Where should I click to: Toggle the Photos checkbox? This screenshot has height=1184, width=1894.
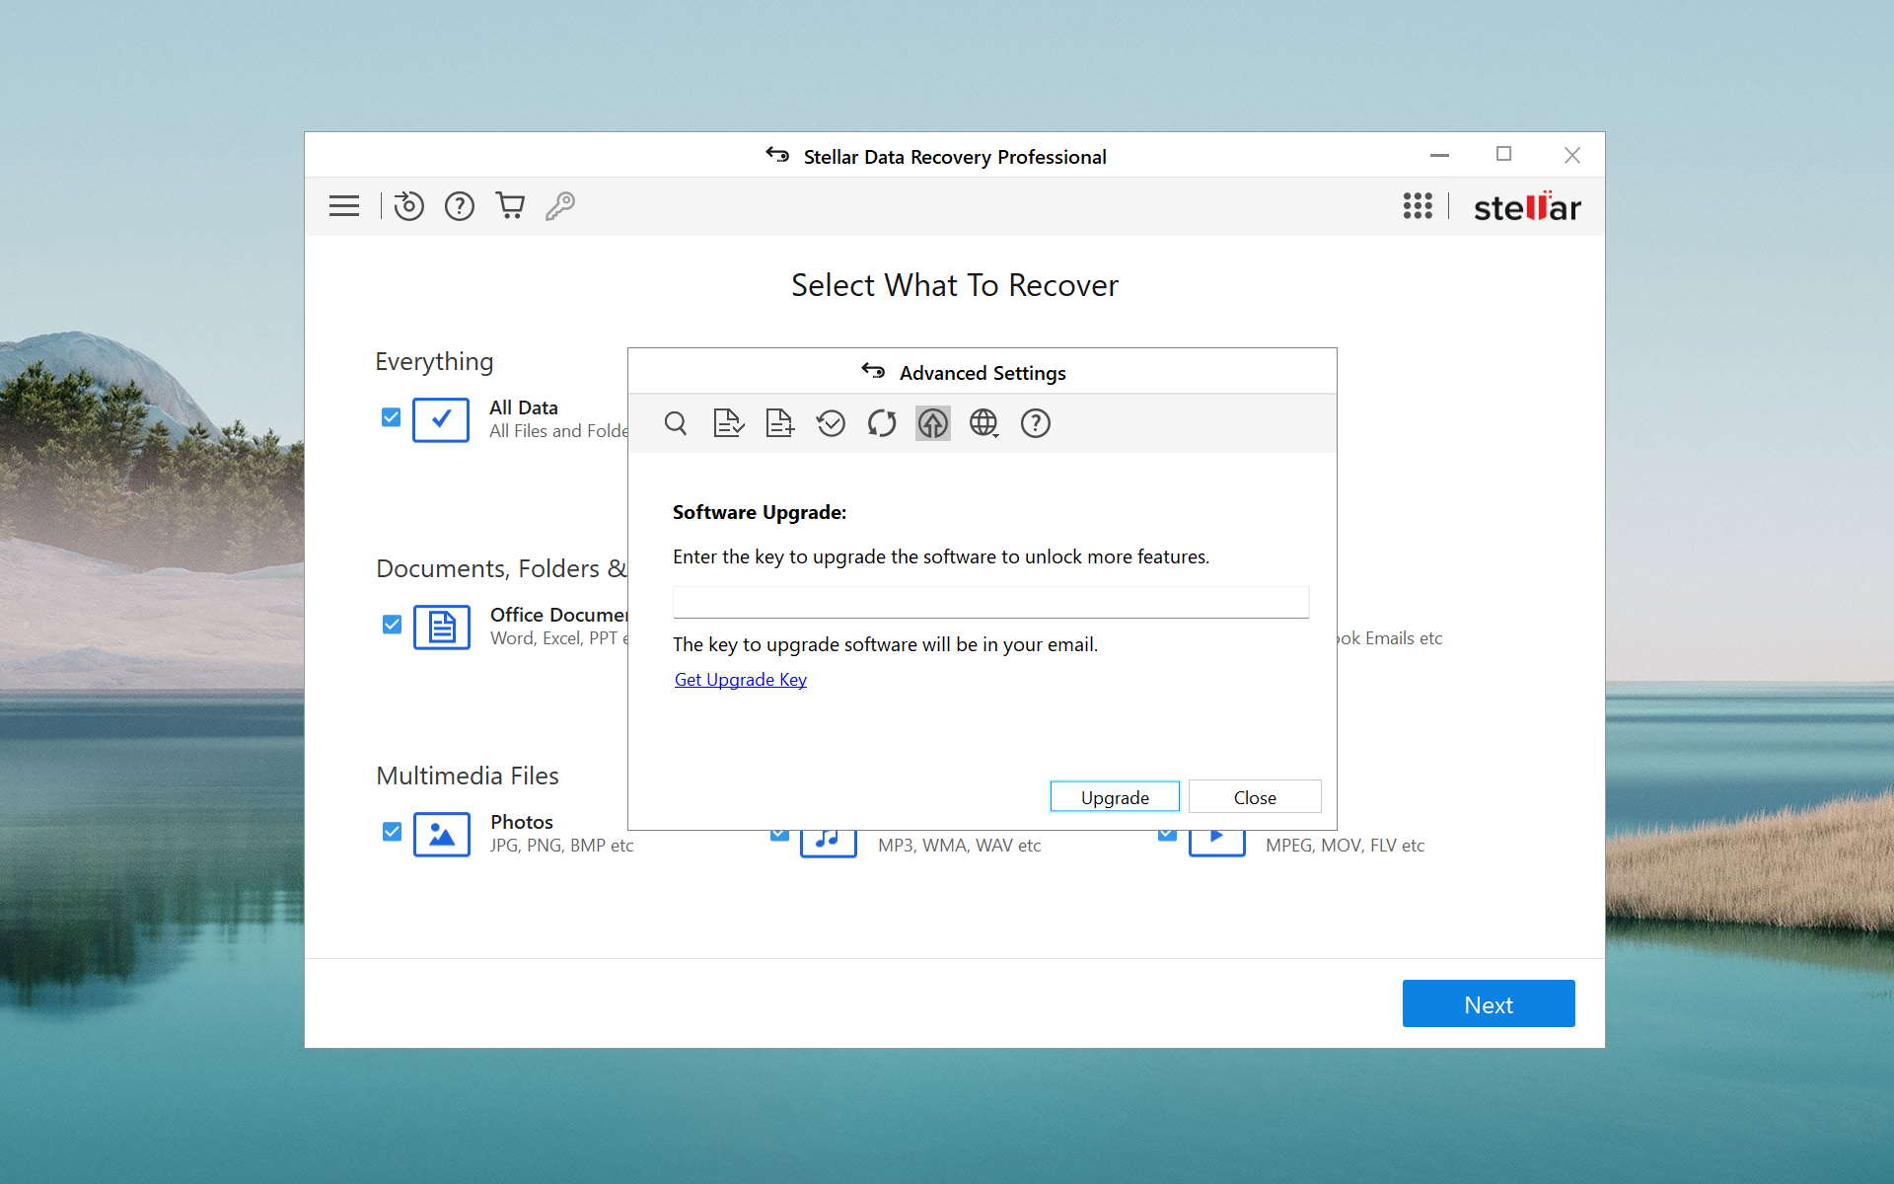point(393,832)
